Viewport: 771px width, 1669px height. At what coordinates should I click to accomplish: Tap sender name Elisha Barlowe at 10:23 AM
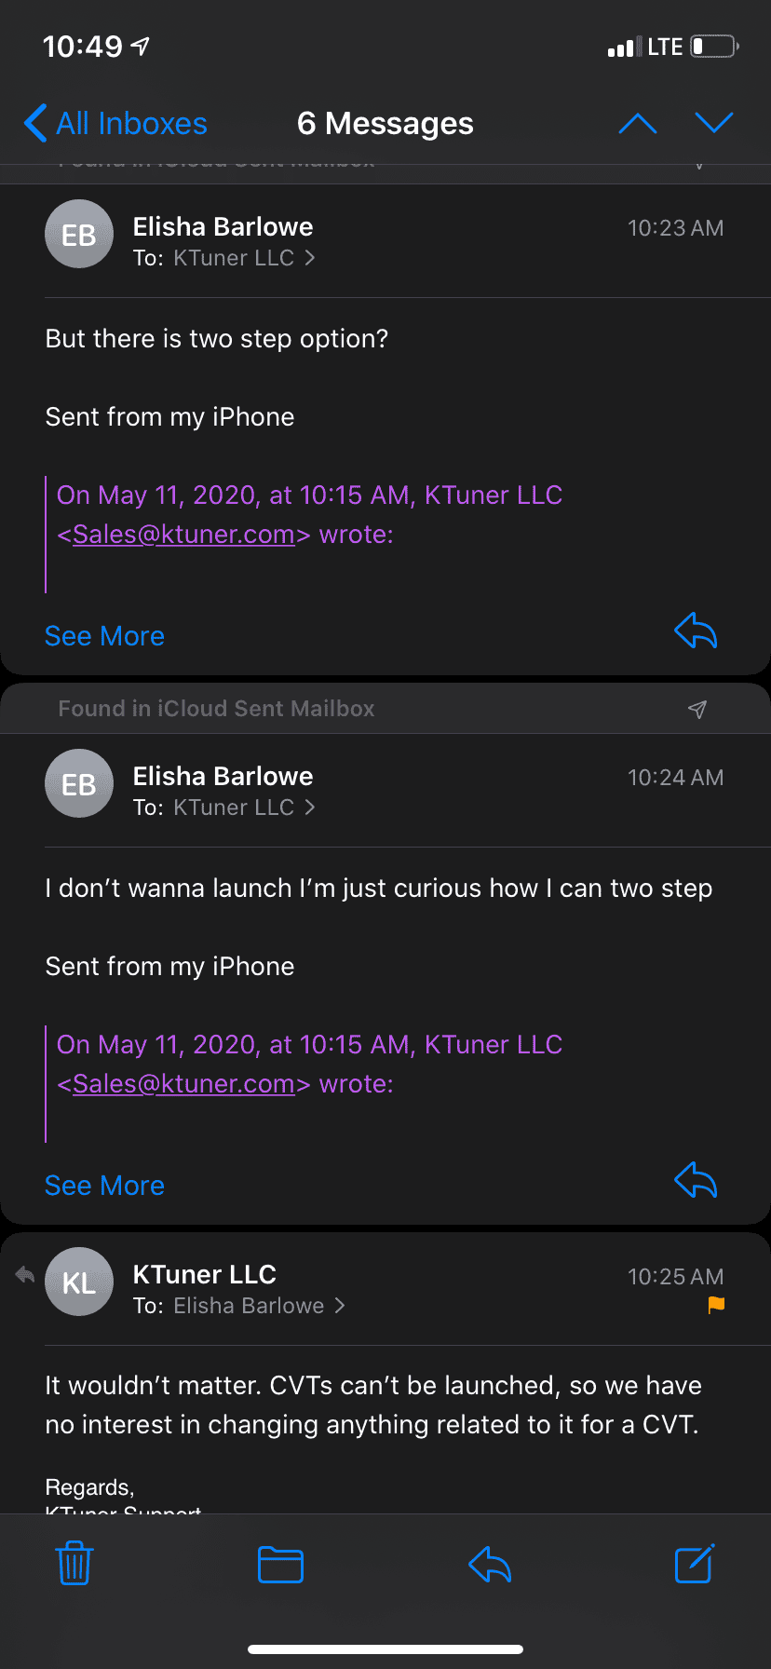click(223, 227)
